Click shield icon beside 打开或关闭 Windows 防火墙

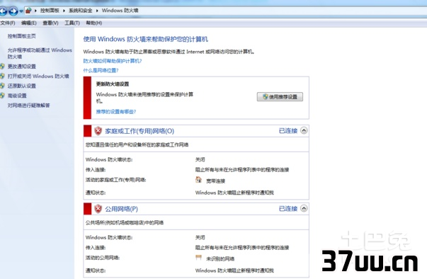click(x=2, y=76)
